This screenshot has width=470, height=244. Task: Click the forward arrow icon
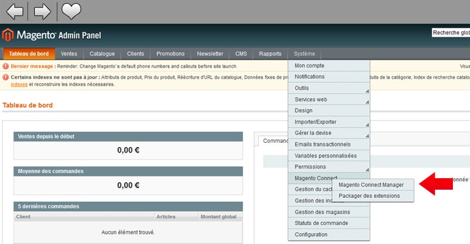42,11
